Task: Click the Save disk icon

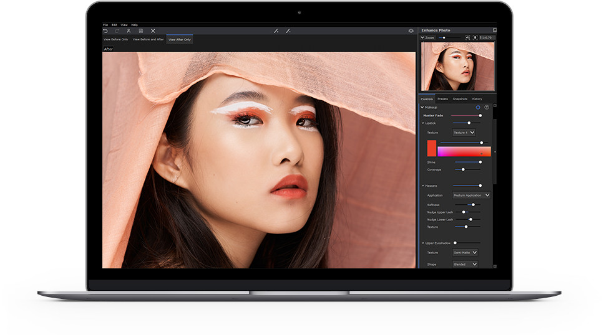Action: pos(140,31)
